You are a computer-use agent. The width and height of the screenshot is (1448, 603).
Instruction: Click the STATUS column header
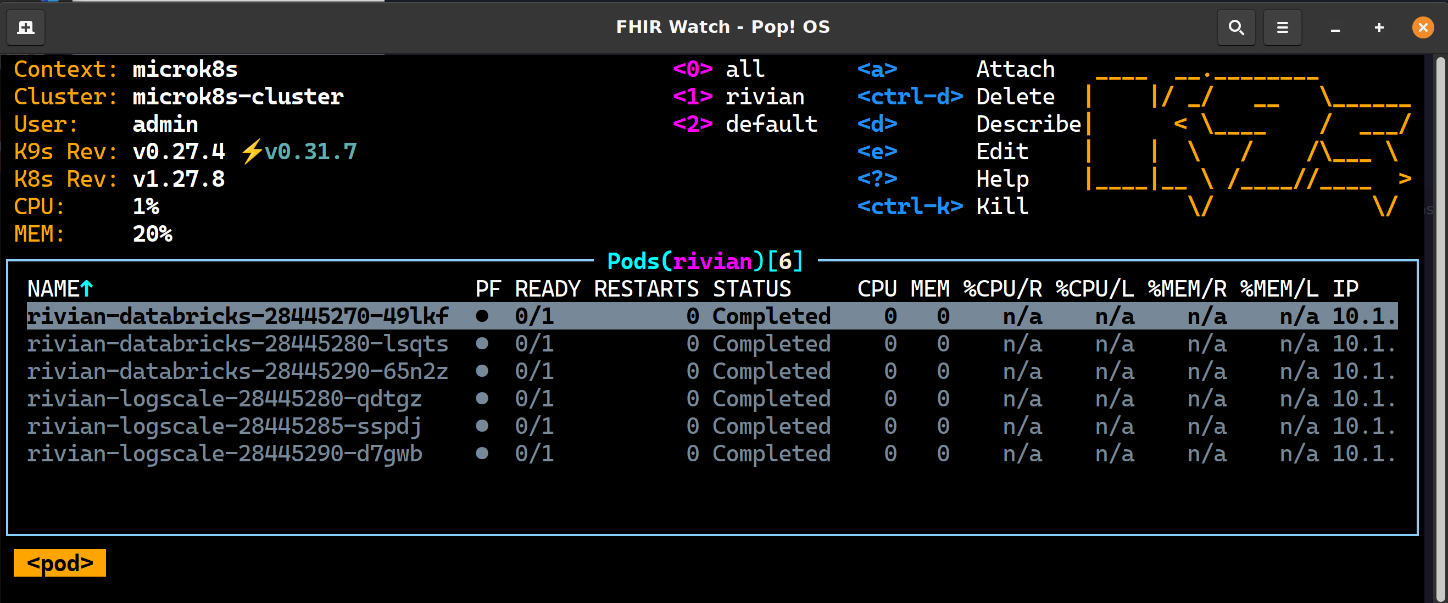pos(751,289)
